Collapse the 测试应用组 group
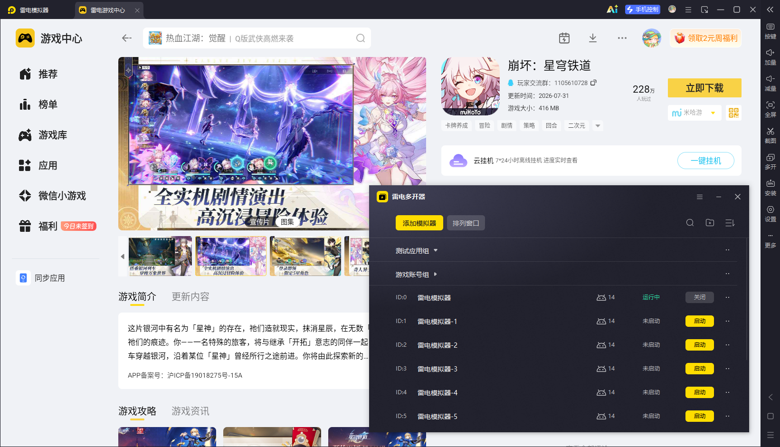The image size is (780, 447). [436, 250]
